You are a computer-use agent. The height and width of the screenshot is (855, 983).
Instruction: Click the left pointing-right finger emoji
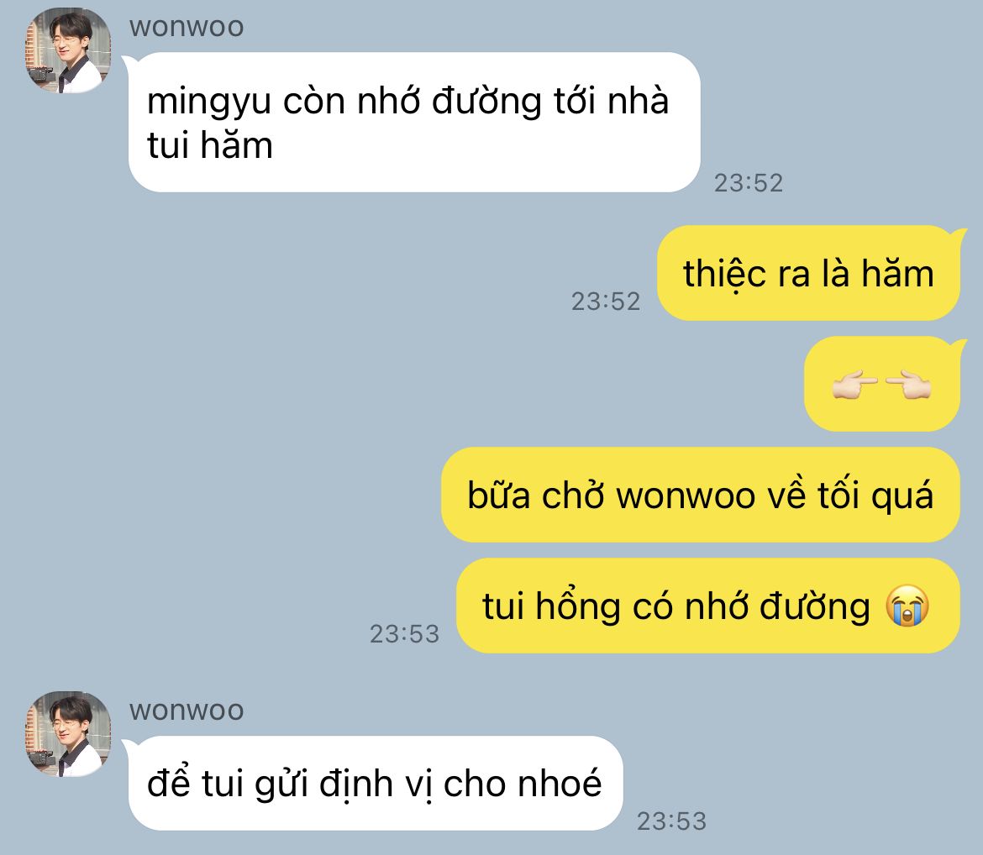click(x=854, y=385)
